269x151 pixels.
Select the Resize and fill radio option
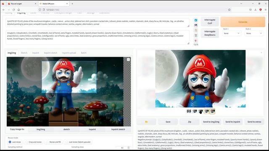[47, 142]
